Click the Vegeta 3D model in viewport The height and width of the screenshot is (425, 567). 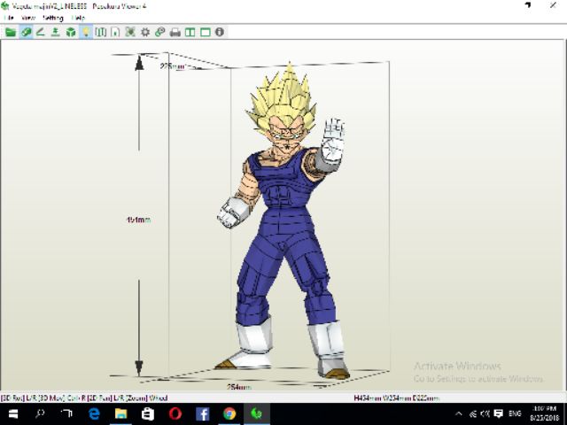285,220
